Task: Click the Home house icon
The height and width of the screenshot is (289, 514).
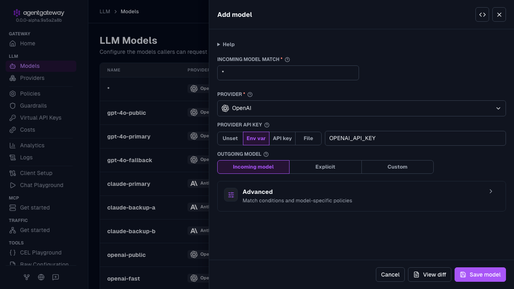Action: 12,43
